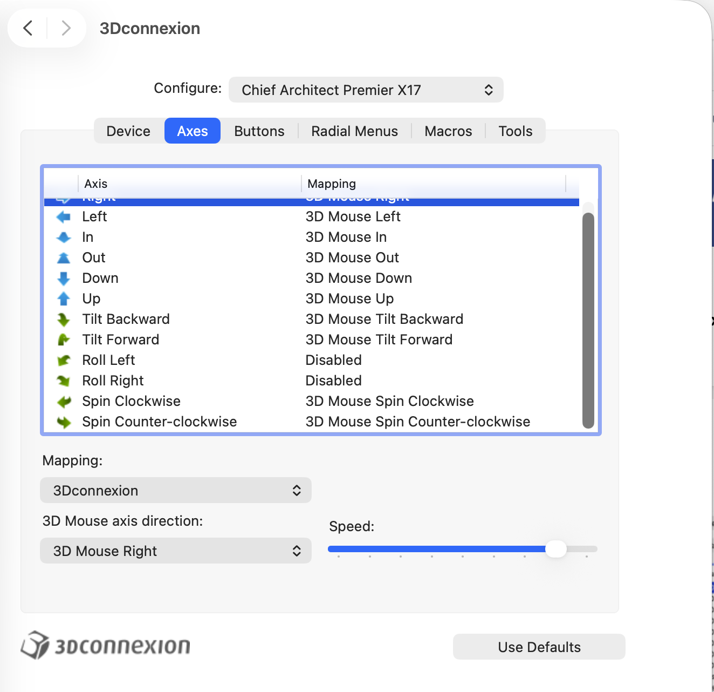Go forward with the right chevron
Viewport: 714px width, 692px height.
point(66,28)
